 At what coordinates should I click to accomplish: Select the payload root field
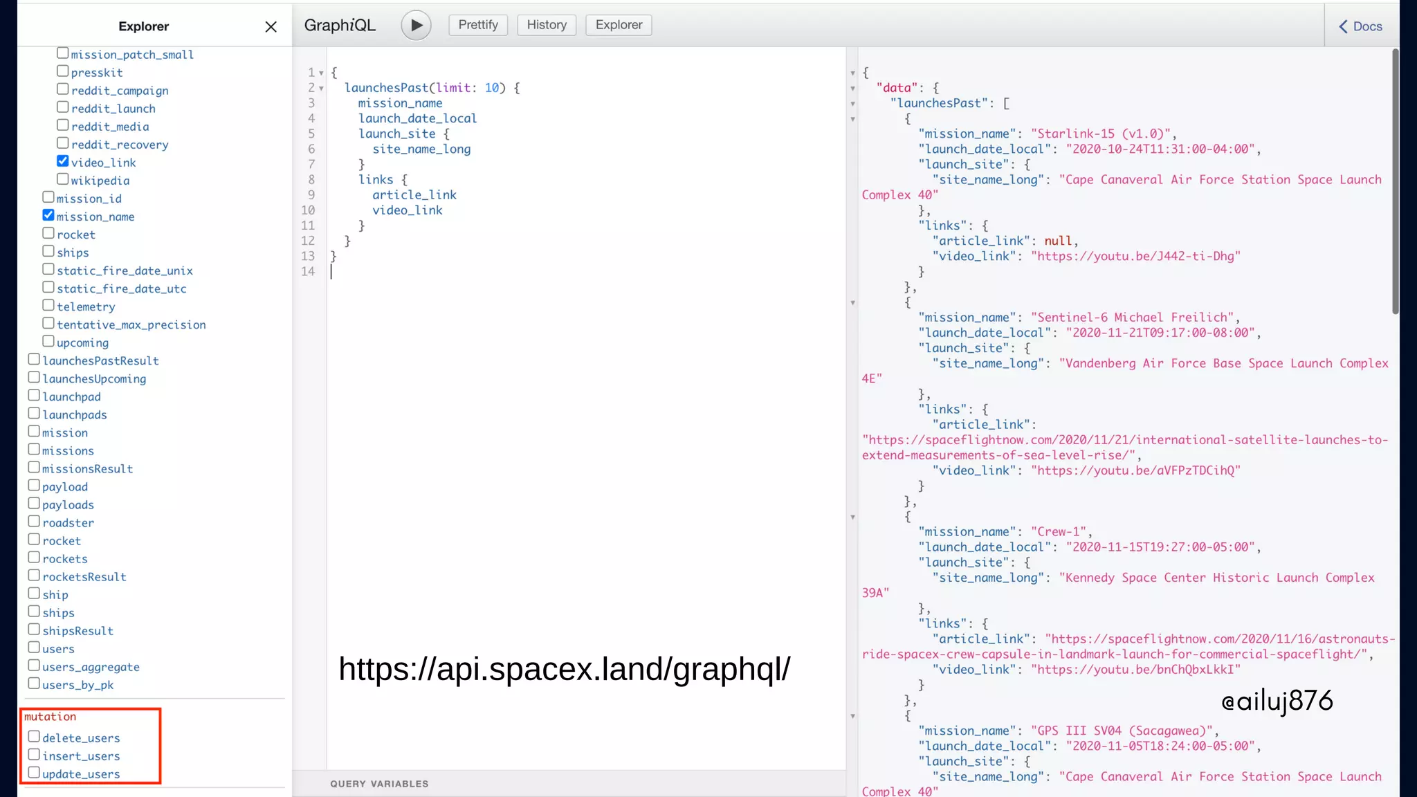[x=34, y=485]
